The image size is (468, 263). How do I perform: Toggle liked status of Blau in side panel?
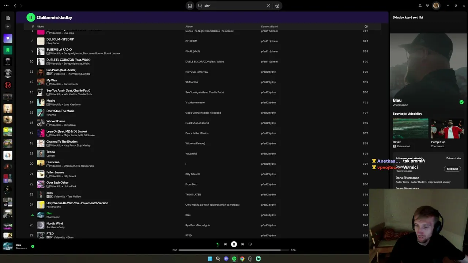[461, 102]
